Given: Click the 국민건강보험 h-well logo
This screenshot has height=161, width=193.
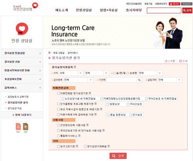Looking at the screenshot, I should pos(25,7).
